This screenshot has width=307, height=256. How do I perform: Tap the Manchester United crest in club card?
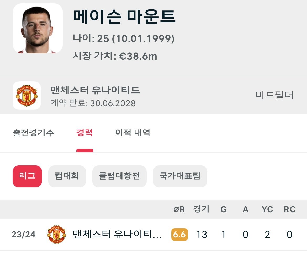(27, 95)
